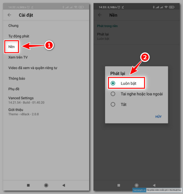The image size is (183, 194).
Task: Tap the Phát trong nền section header
Action: click(107, 26)
